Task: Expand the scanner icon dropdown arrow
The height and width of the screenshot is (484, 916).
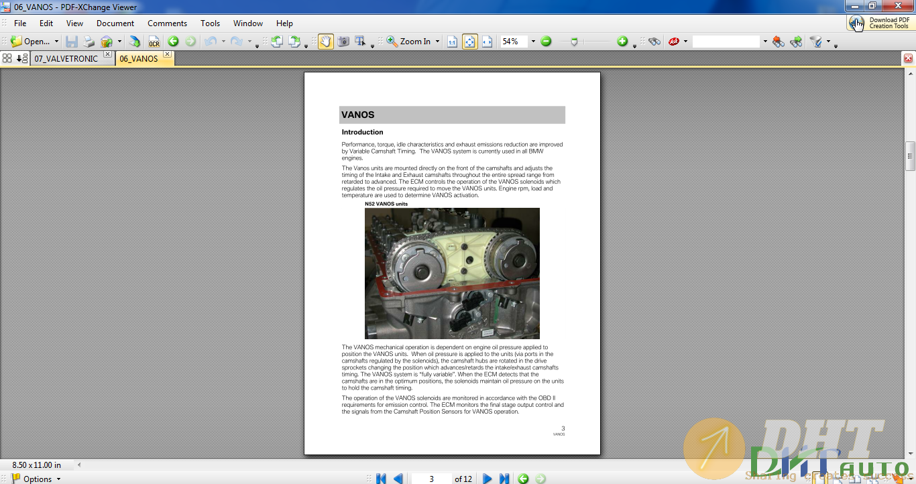Action: [x=119, y=42]
